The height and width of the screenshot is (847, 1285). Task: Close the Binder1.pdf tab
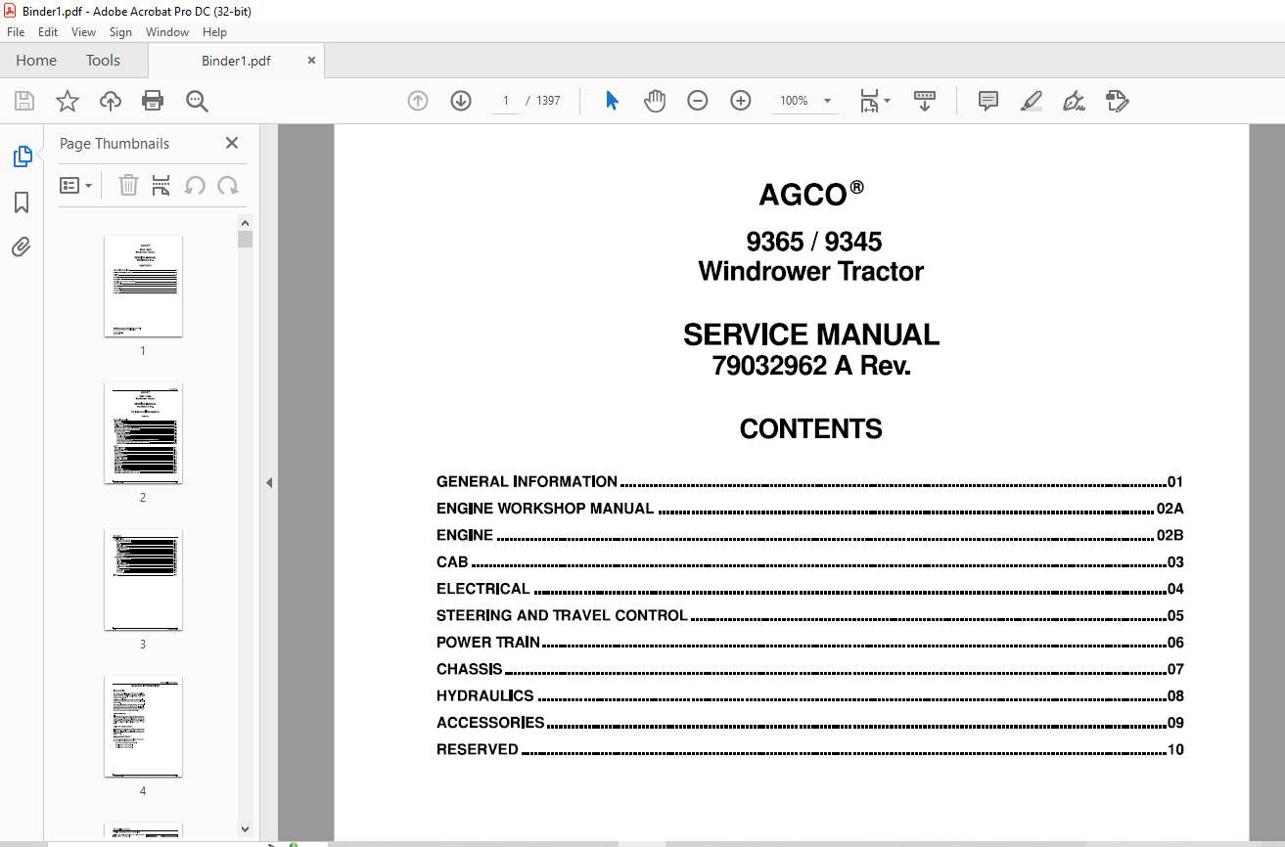click(312, 61)
